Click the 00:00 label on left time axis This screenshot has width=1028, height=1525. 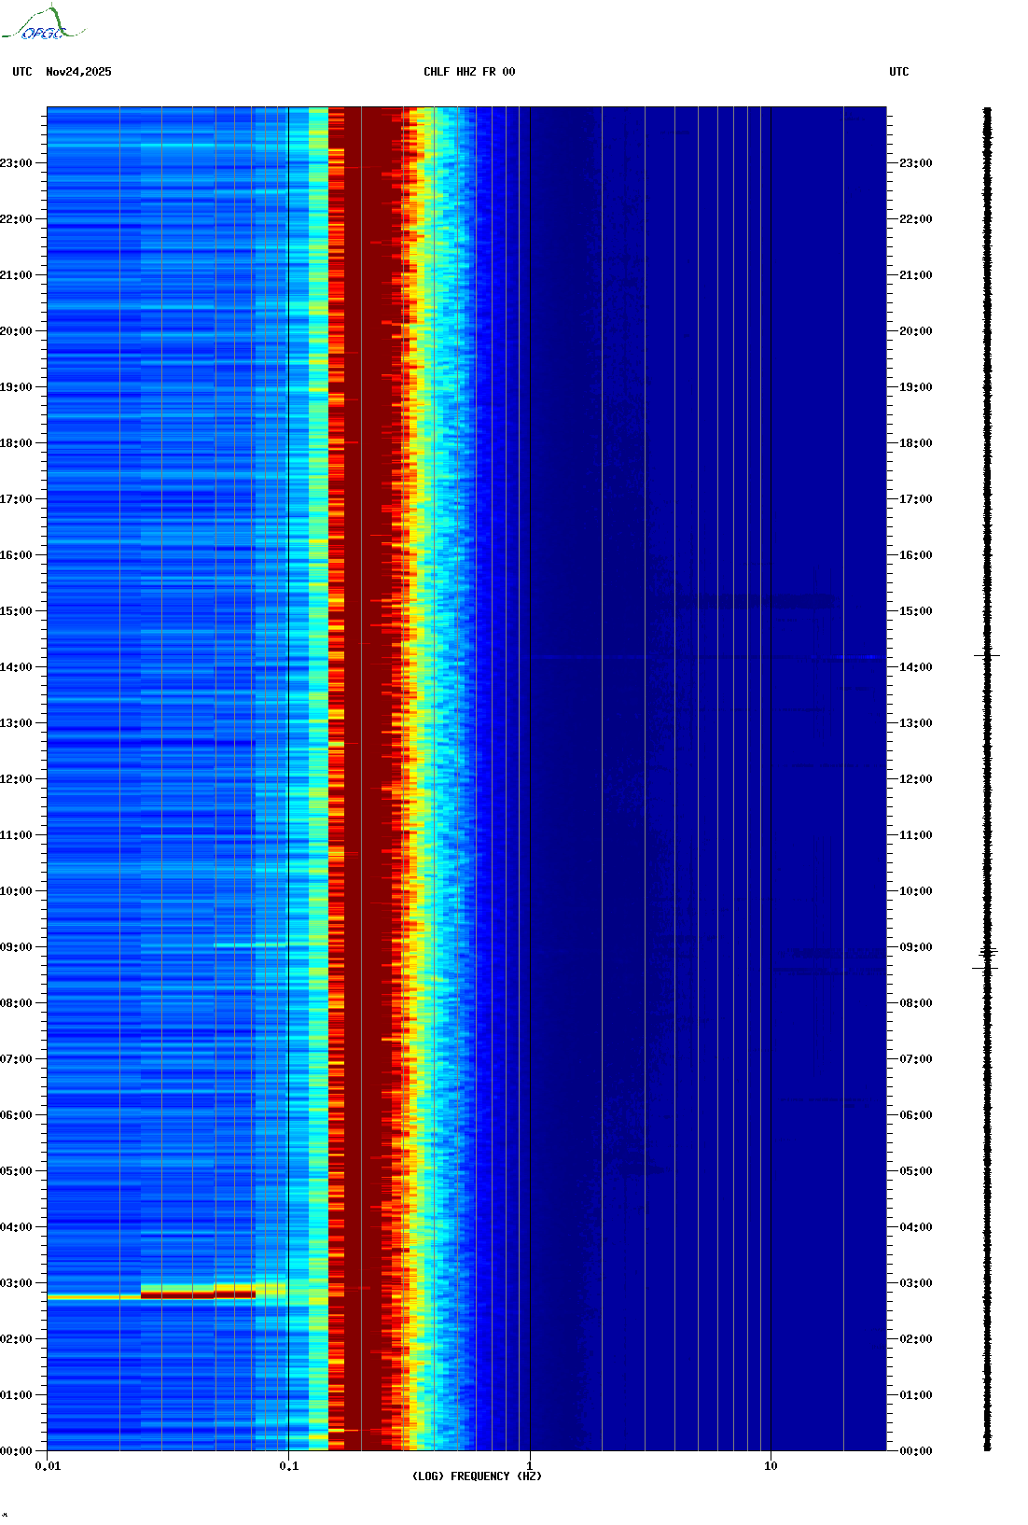[x=16, y=1451]
